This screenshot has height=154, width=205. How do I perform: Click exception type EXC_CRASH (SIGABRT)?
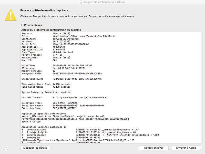pyautogui.click(x=66, y=103)
